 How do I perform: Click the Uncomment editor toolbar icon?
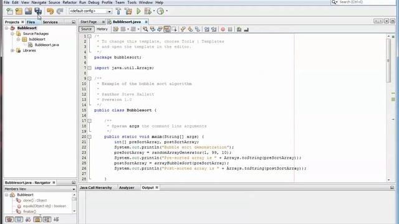(x=246, y=29)
